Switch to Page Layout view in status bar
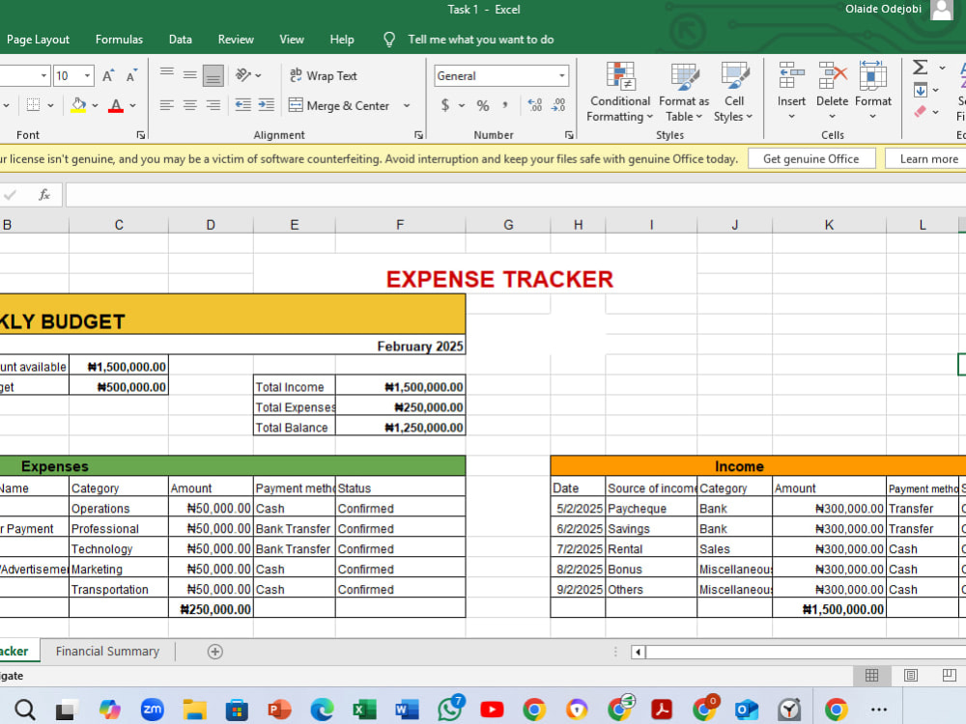 [x=911, y=676]
